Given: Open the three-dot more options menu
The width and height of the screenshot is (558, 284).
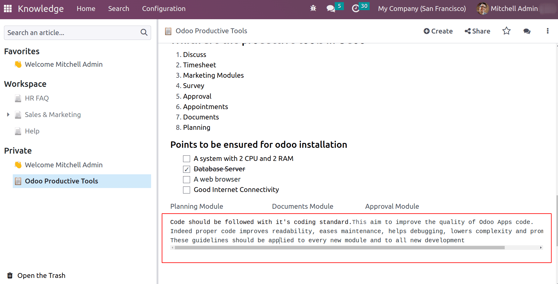Looking at the screenshot, I should (x=548, y=31).
